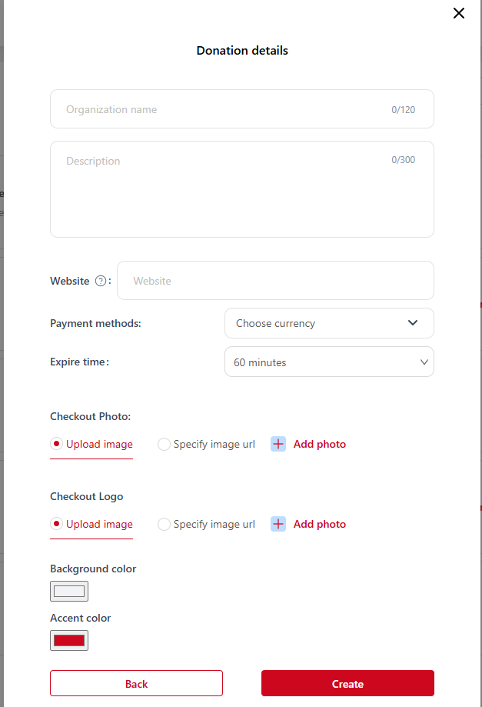Click the plus icon for Checkout Photo
482x707 pixels.
pos(278,444)
